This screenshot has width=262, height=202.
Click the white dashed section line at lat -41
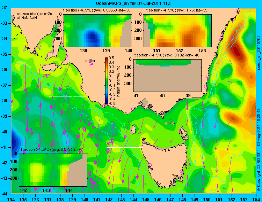click(125, 147)
